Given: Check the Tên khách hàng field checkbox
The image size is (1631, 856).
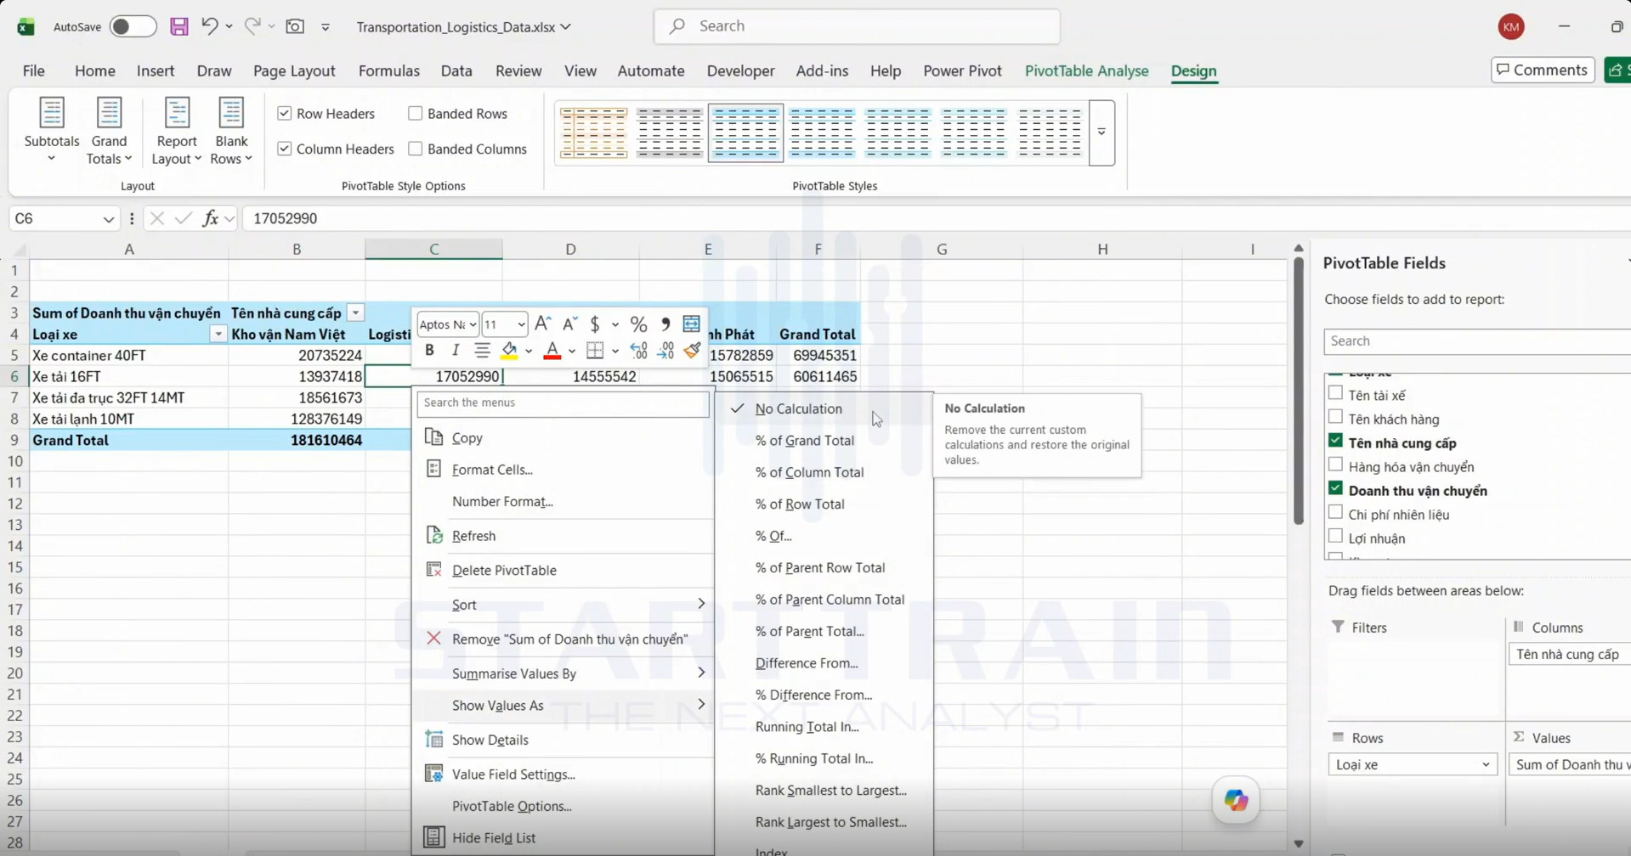Looking at the screenshot, I should [x=1335, y=418].
